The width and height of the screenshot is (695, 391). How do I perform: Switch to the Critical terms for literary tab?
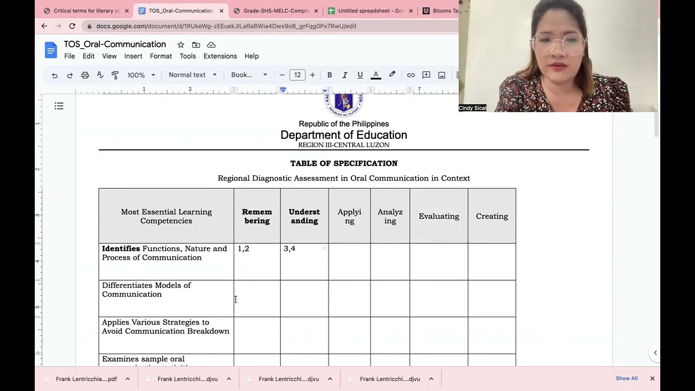[86, 10]
